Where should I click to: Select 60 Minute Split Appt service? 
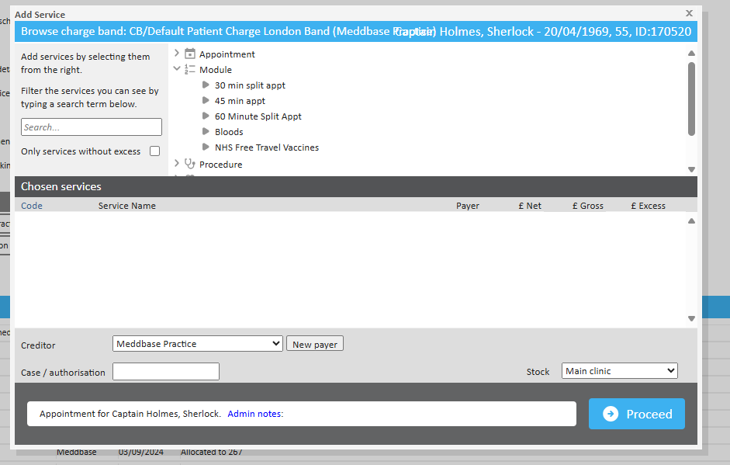point(258,116)
